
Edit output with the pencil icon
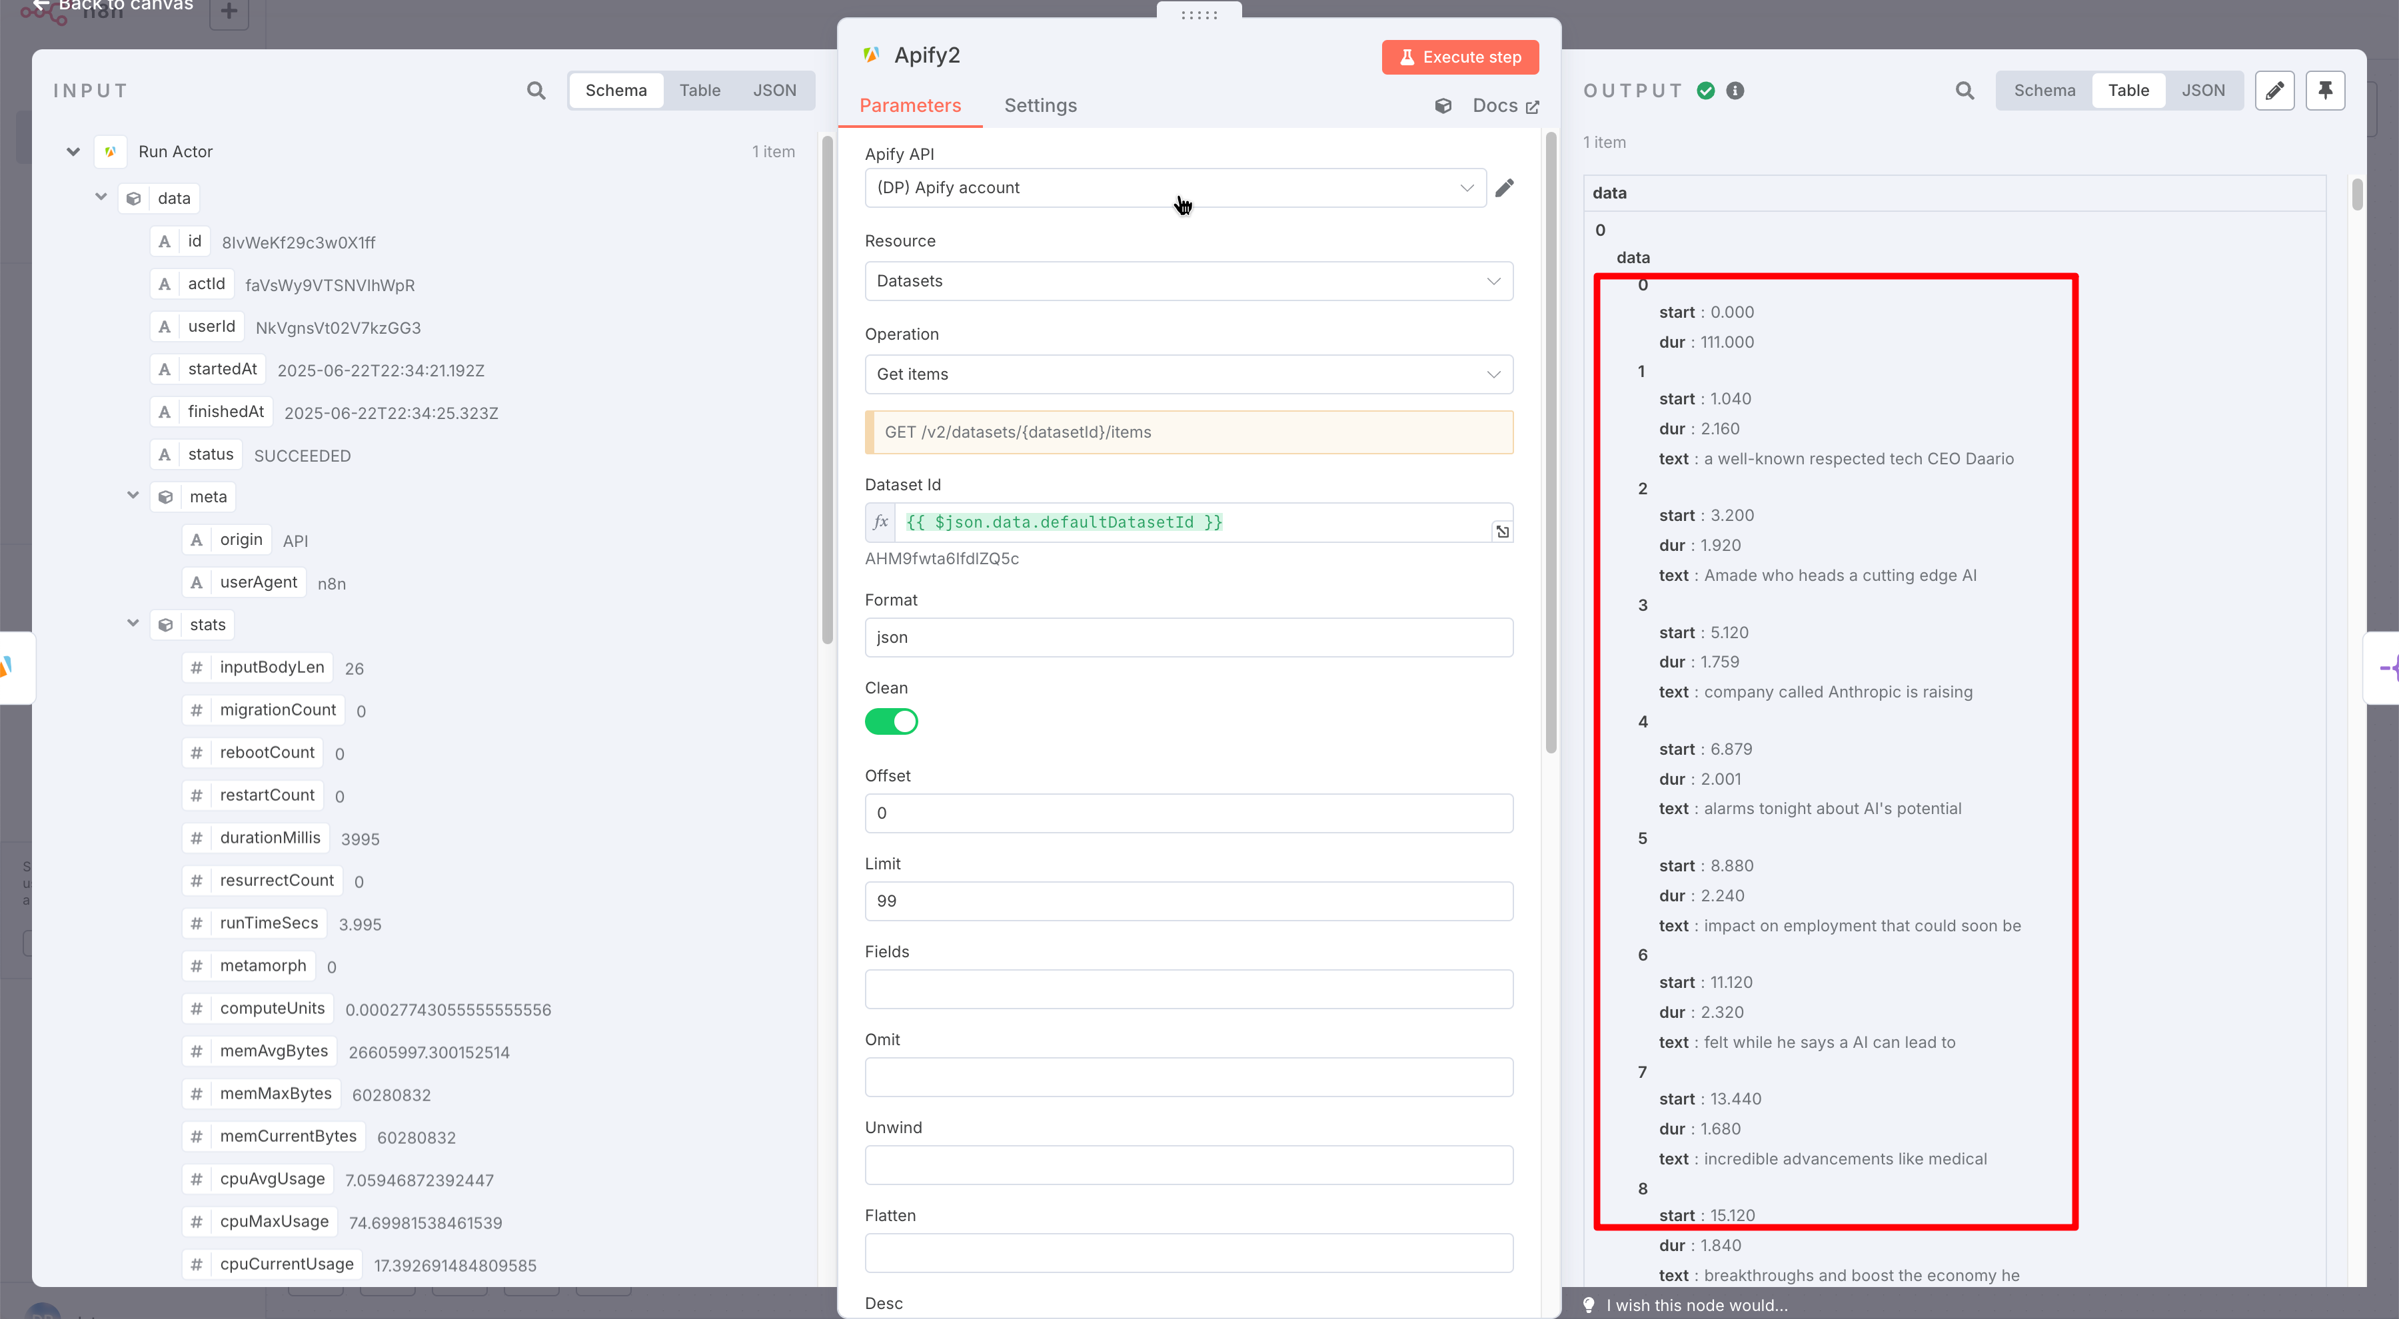point(2274,91)
